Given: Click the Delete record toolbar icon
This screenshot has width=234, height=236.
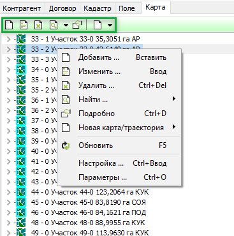Looking at the screenshot, I should point(38,26).
